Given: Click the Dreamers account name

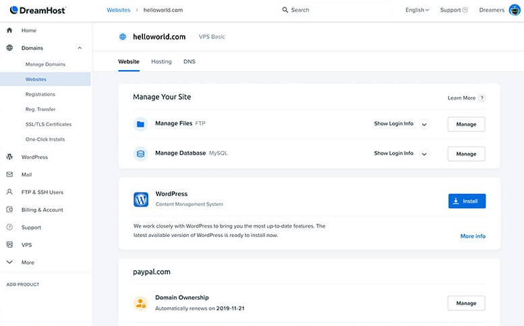Looking at the screenshot, I should (x=492, y=10).
